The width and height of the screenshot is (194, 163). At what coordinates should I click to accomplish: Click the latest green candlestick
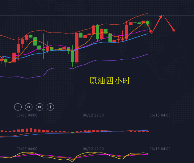(147, 23)
